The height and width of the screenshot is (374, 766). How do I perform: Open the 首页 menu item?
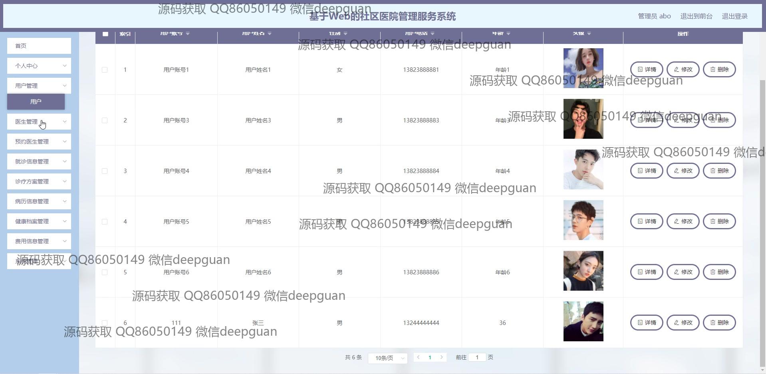pyautogui.click(x=39, y=46)
